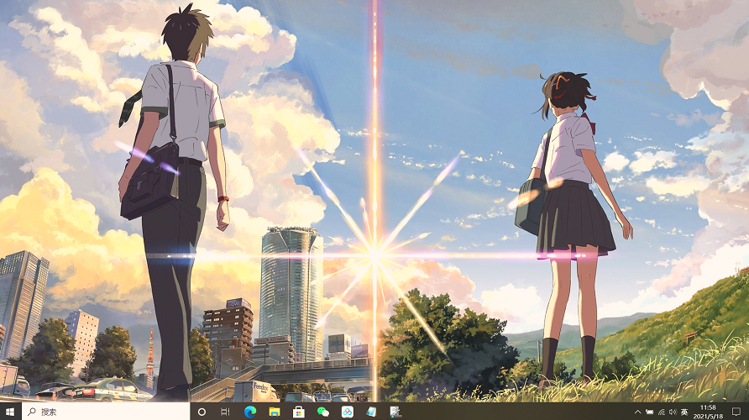Switch input language indicator 英
Viewport: 749px width, 420px height.
tap(684, 412)
